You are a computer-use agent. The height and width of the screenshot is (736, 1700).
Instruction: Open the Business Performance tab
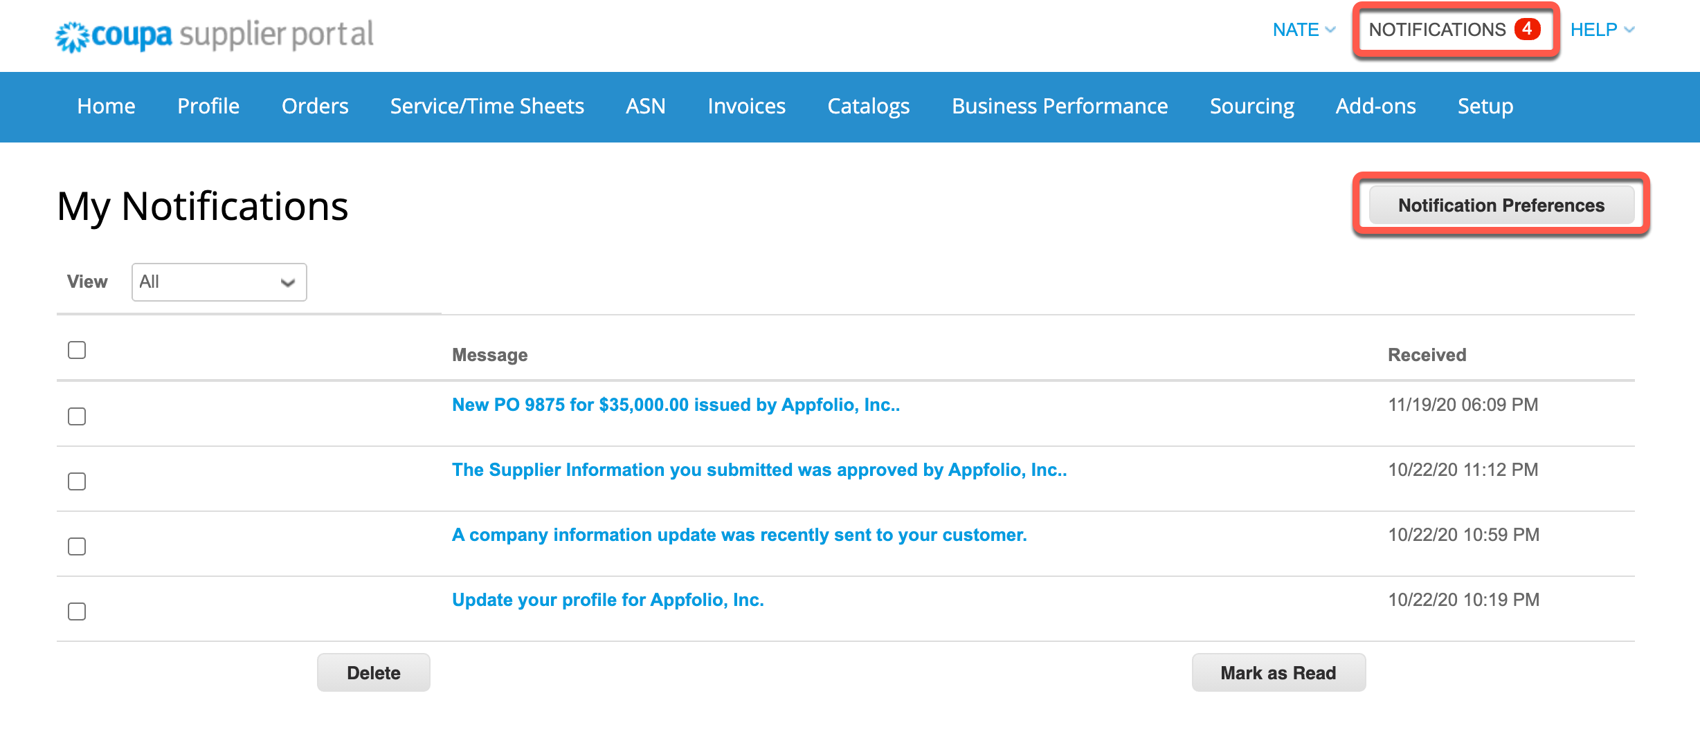tap(1059, 107)
